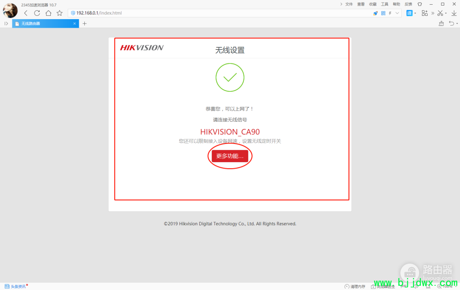Click the site security shield icon
Image resolution: width=460 pixels, height=290 pixels.
pyautogui.click(x=73, y=13)
